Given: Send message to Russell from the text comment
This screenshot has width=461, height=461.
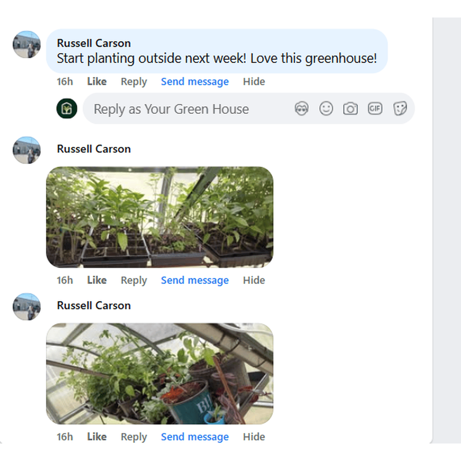Looking at the screenshot, I should [195, 82].
